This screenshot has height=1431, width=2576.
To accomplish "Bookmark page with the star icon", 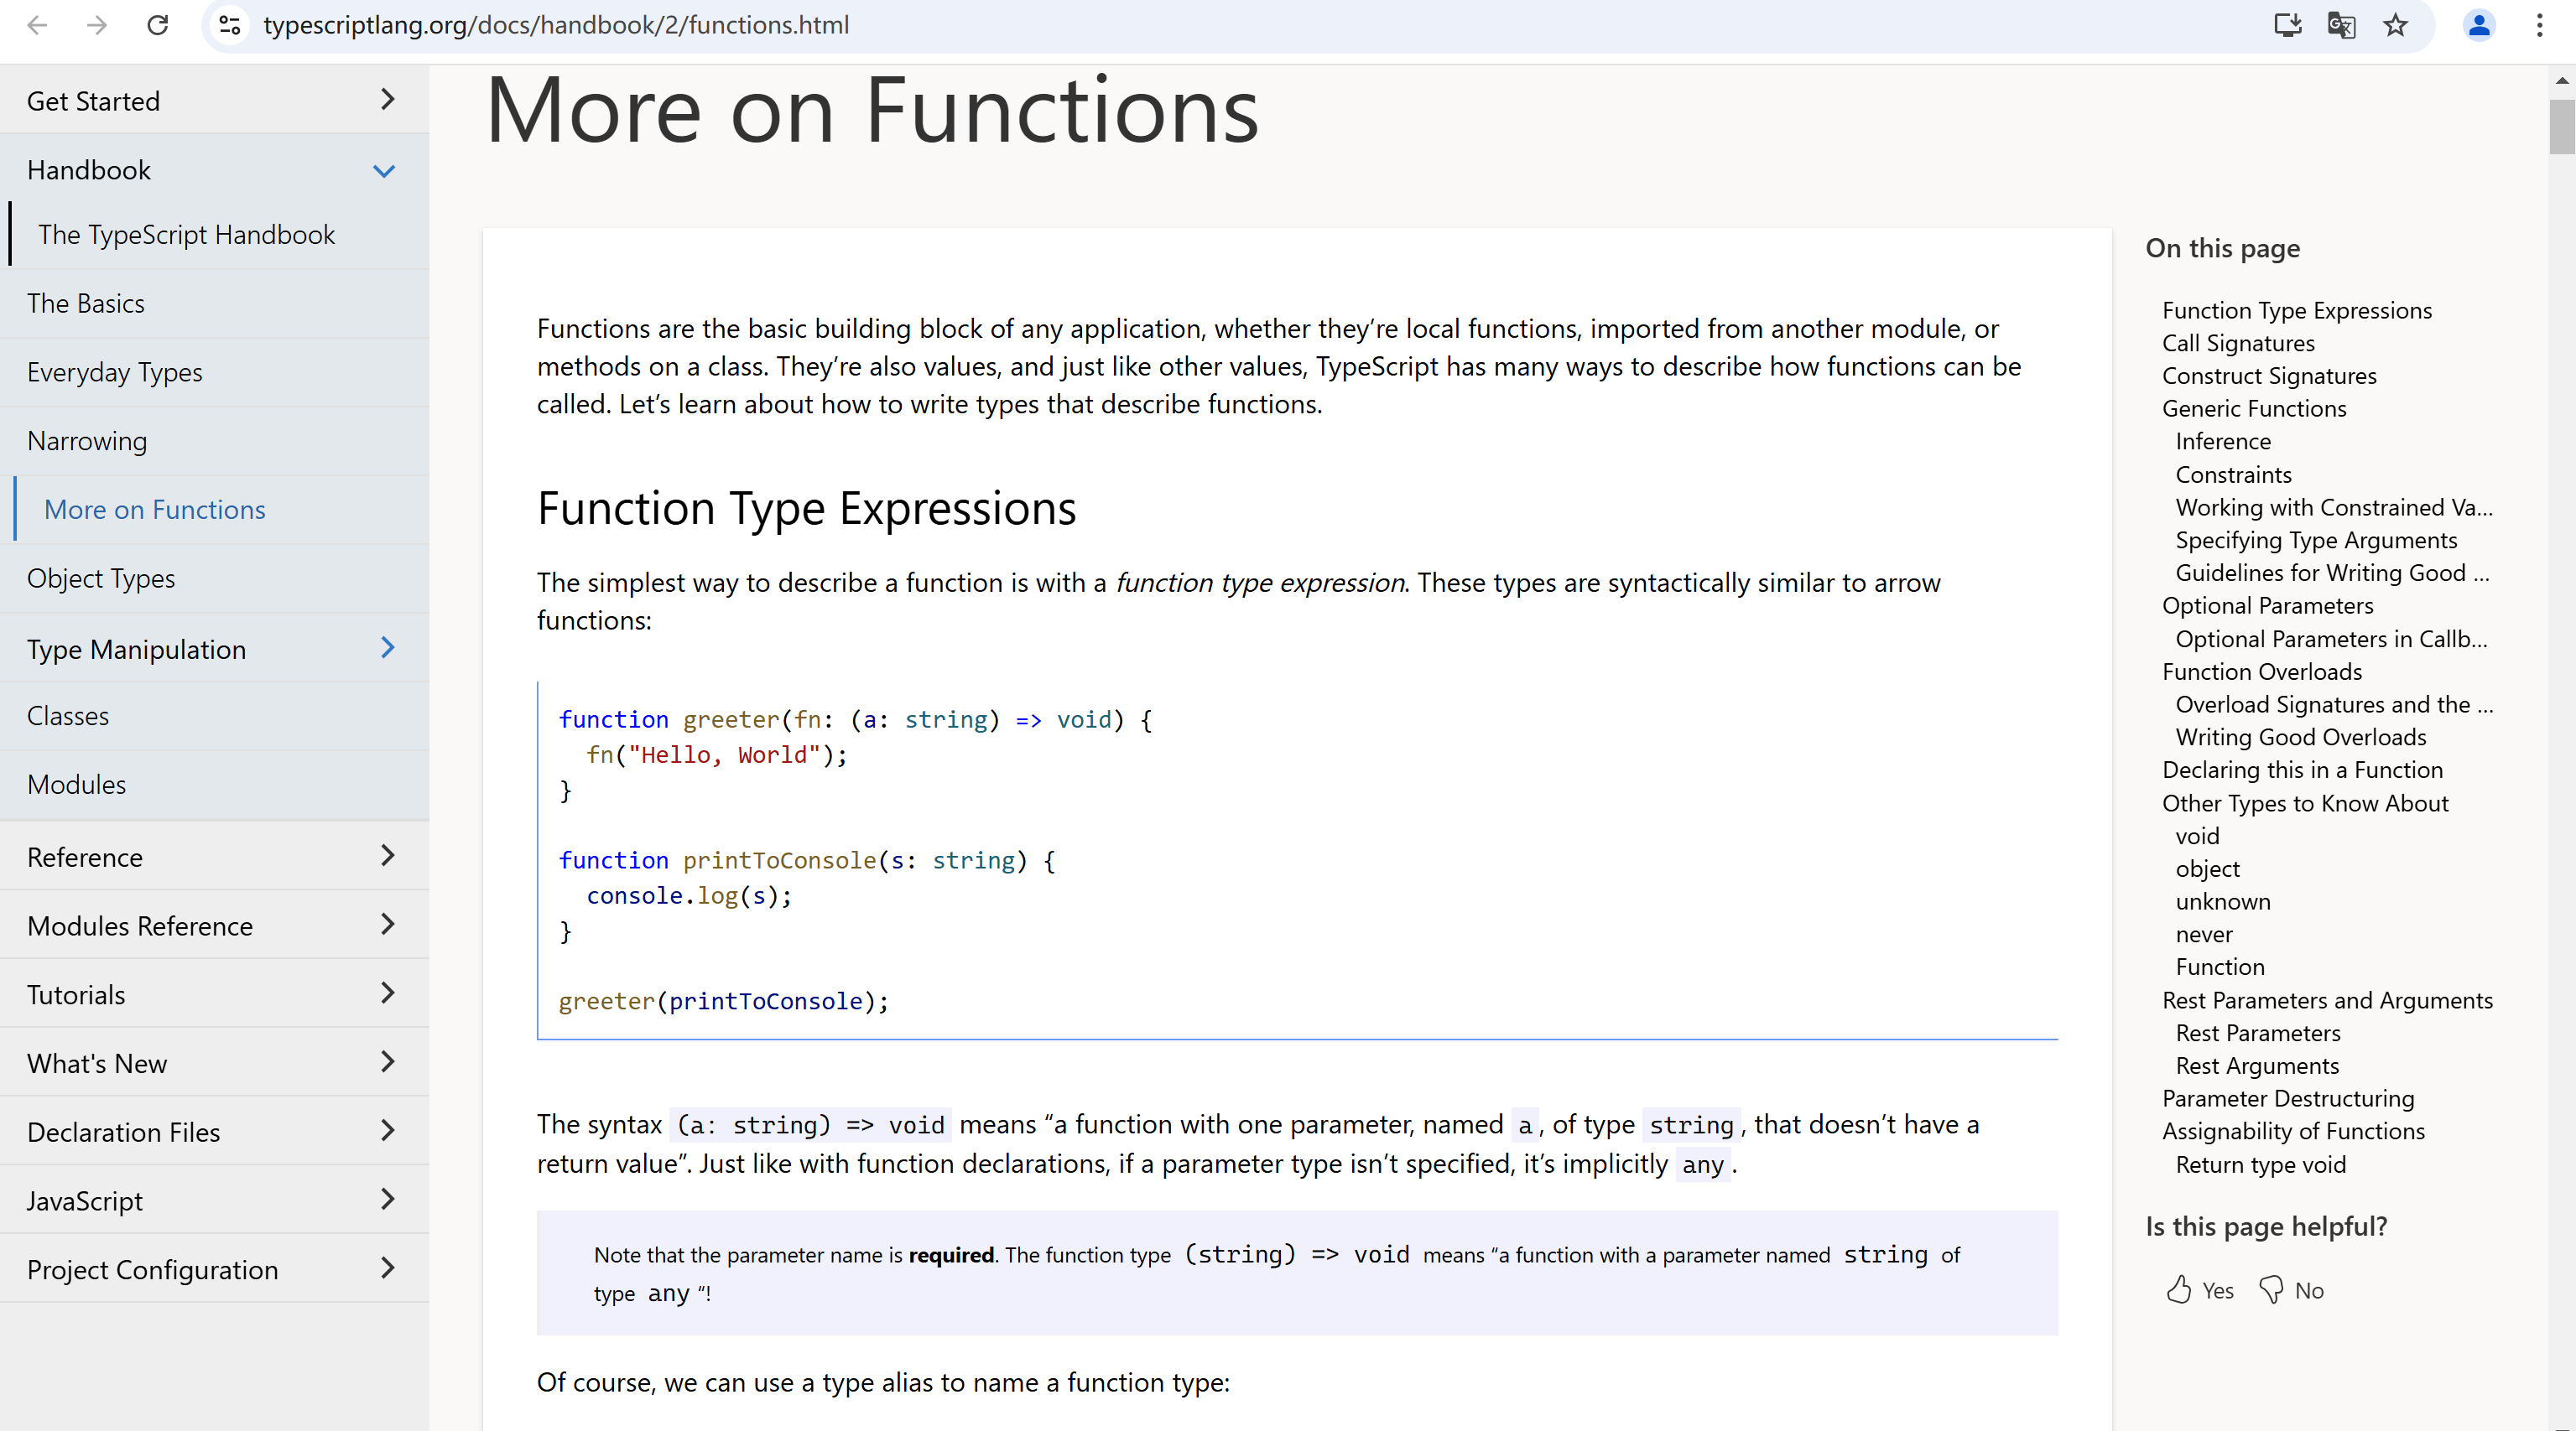I will click(x=2395, y=25).
